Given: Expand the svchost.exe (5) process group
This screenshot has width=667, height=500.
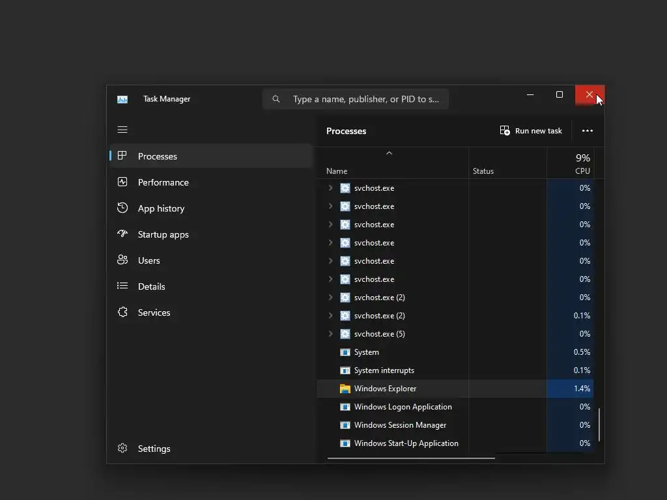Looking at the screenshot, I should 330,334.
